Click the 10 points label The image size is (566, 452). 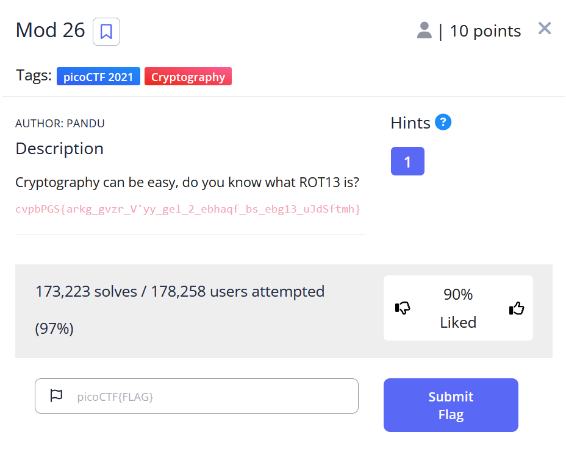coord(485,31)
